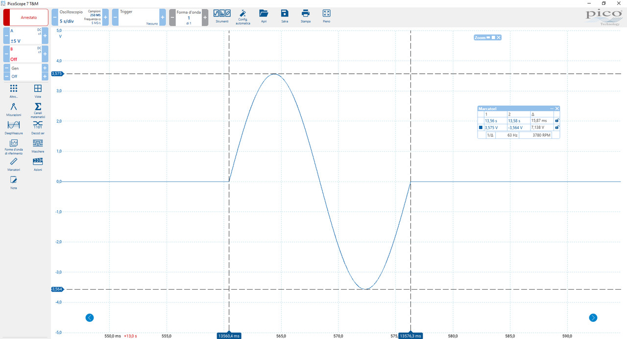Run Config. automatica auto setup
The width and height of the screenshot is (627, 339).
pos(242,17)
